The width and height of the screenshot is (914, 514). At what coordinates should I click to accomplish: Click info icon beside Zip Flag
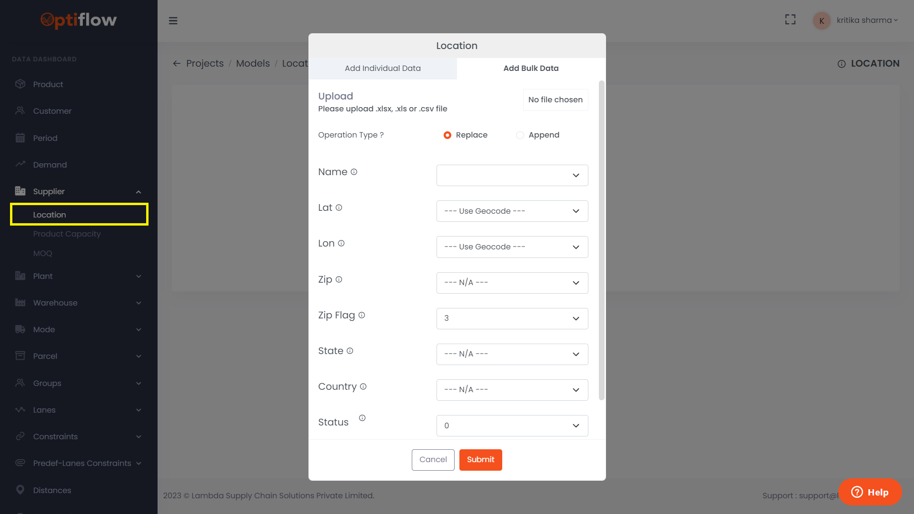click(362, 315)
